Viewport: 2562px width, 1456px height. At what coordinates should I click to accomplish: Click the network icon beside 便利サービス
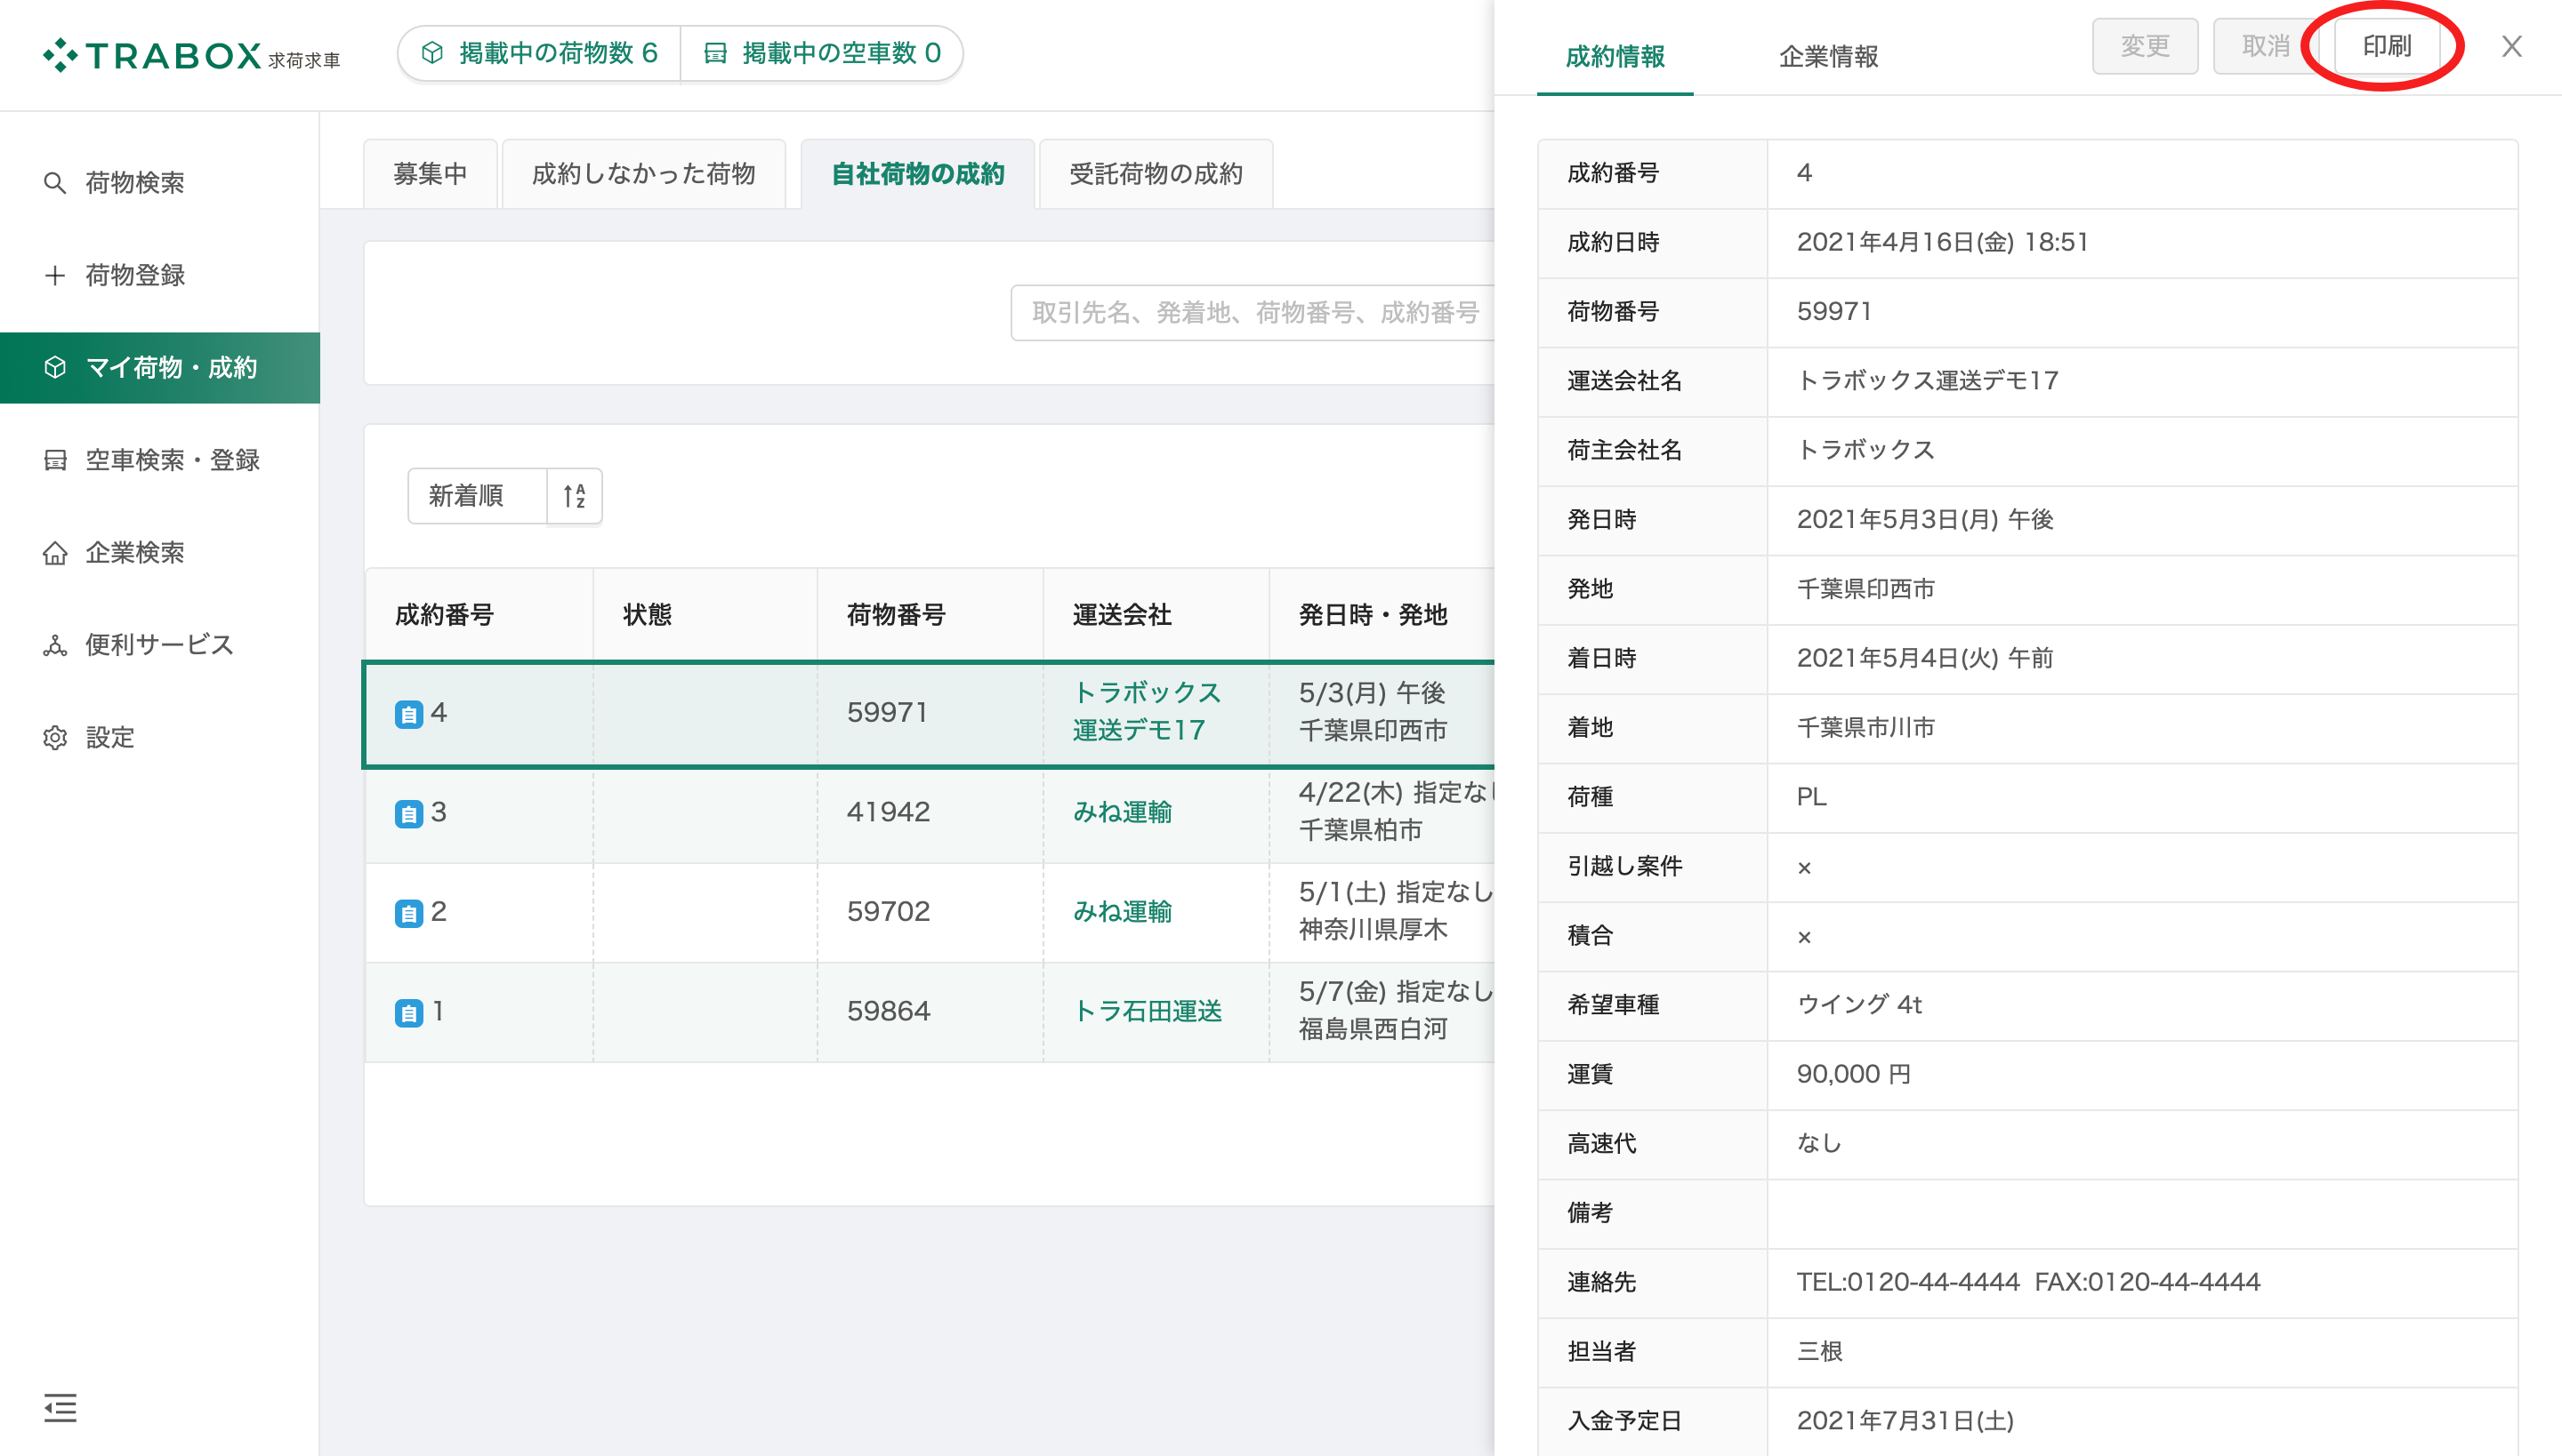55,645
